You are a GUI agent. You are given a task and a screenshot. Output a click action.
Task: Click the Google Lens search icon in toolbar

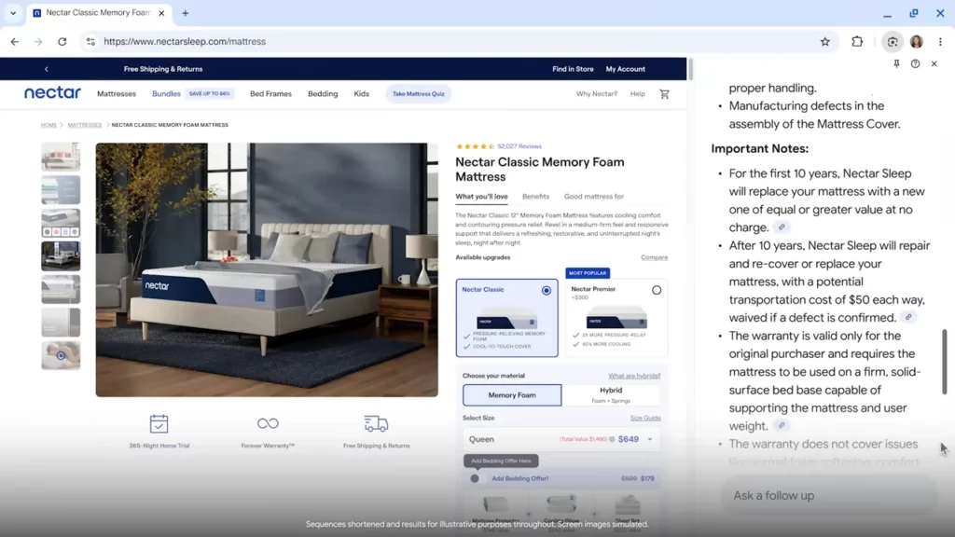[893, 42]
